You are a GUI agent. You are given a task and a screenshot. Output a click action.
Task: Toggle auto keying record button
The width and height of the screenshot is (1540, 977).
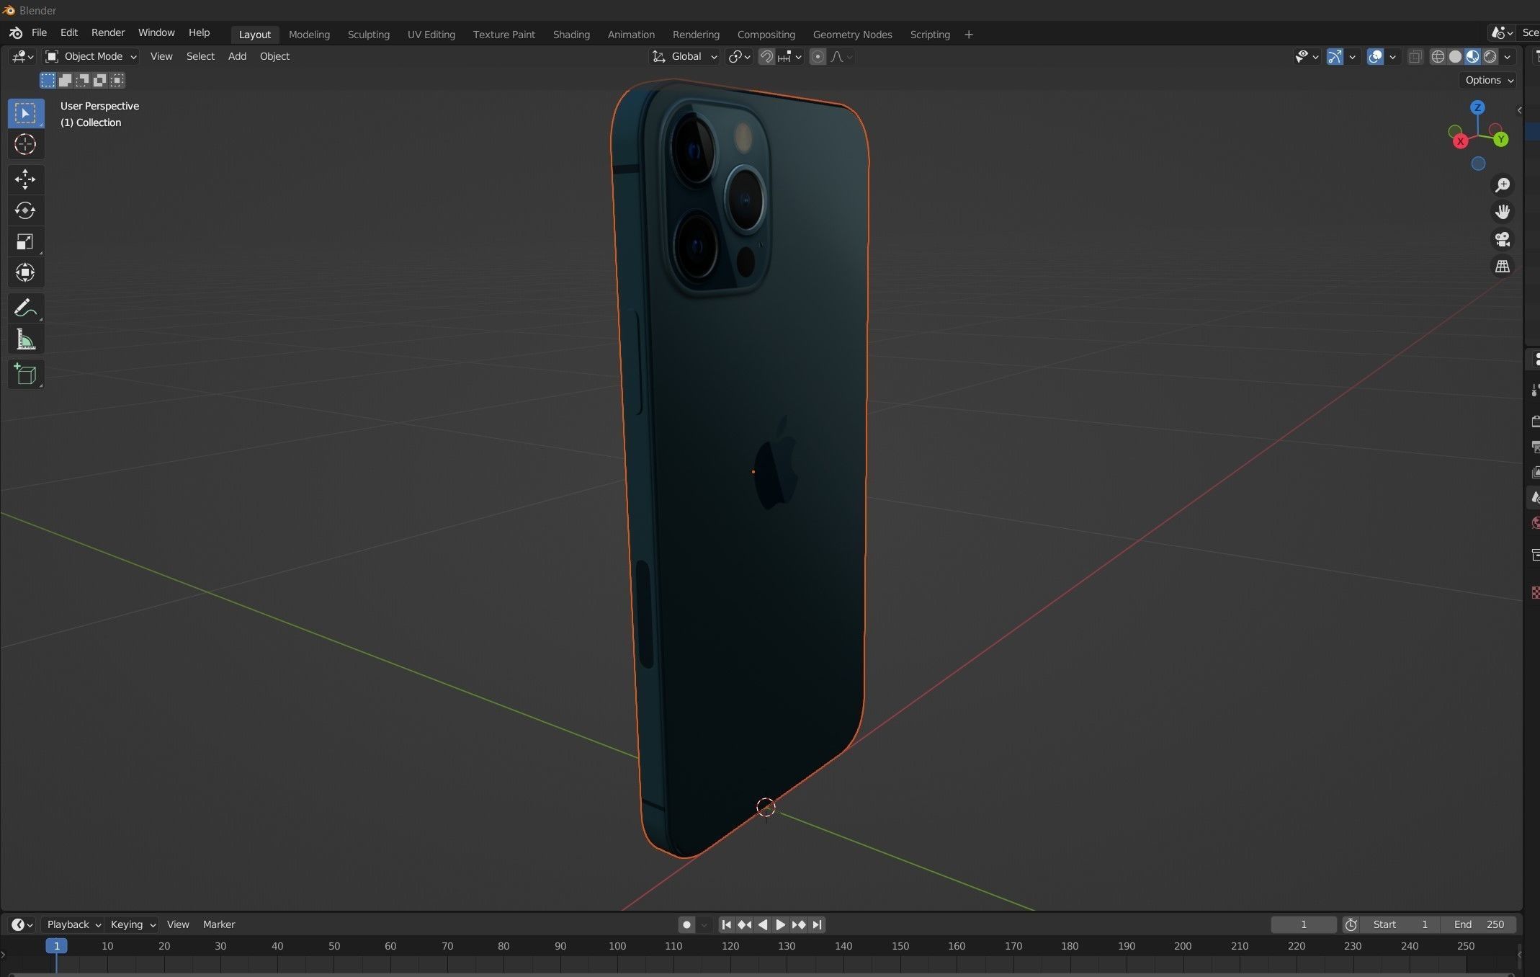click(686, 924)
